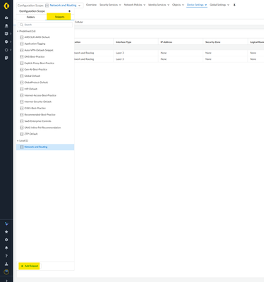Click the yellow Strata logo icon
The width and height of the screenshot is (264, 282).
tap(6, 6)
